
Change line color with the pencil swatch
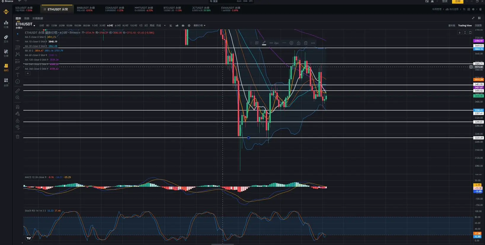pyautogui.click(x=264, y=43)
